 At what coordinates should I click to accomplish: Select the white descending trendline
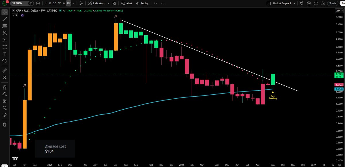pyautogui.click(x=209, y=56)
